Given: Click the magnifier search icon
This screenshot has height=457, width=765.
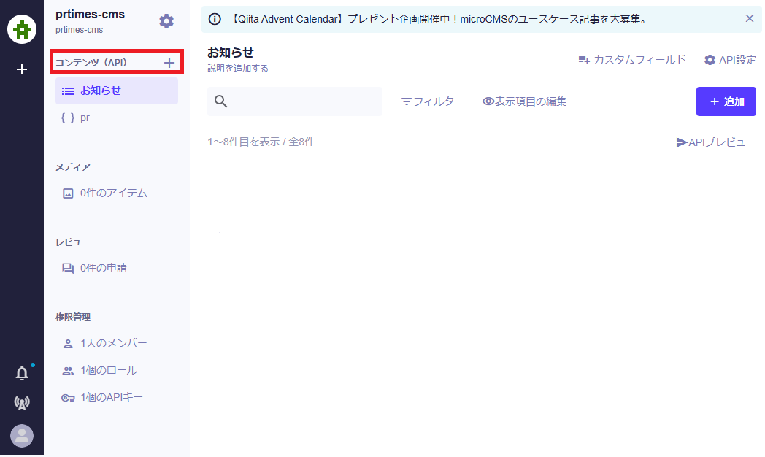Looking at the screenshot, I should pos(221,101).
